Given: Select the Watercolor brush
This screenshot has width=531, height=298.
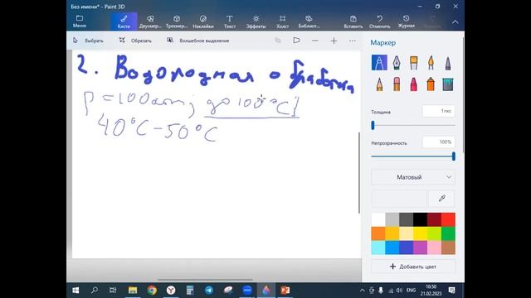Looking at the screenshot, I should pos(431,63).
